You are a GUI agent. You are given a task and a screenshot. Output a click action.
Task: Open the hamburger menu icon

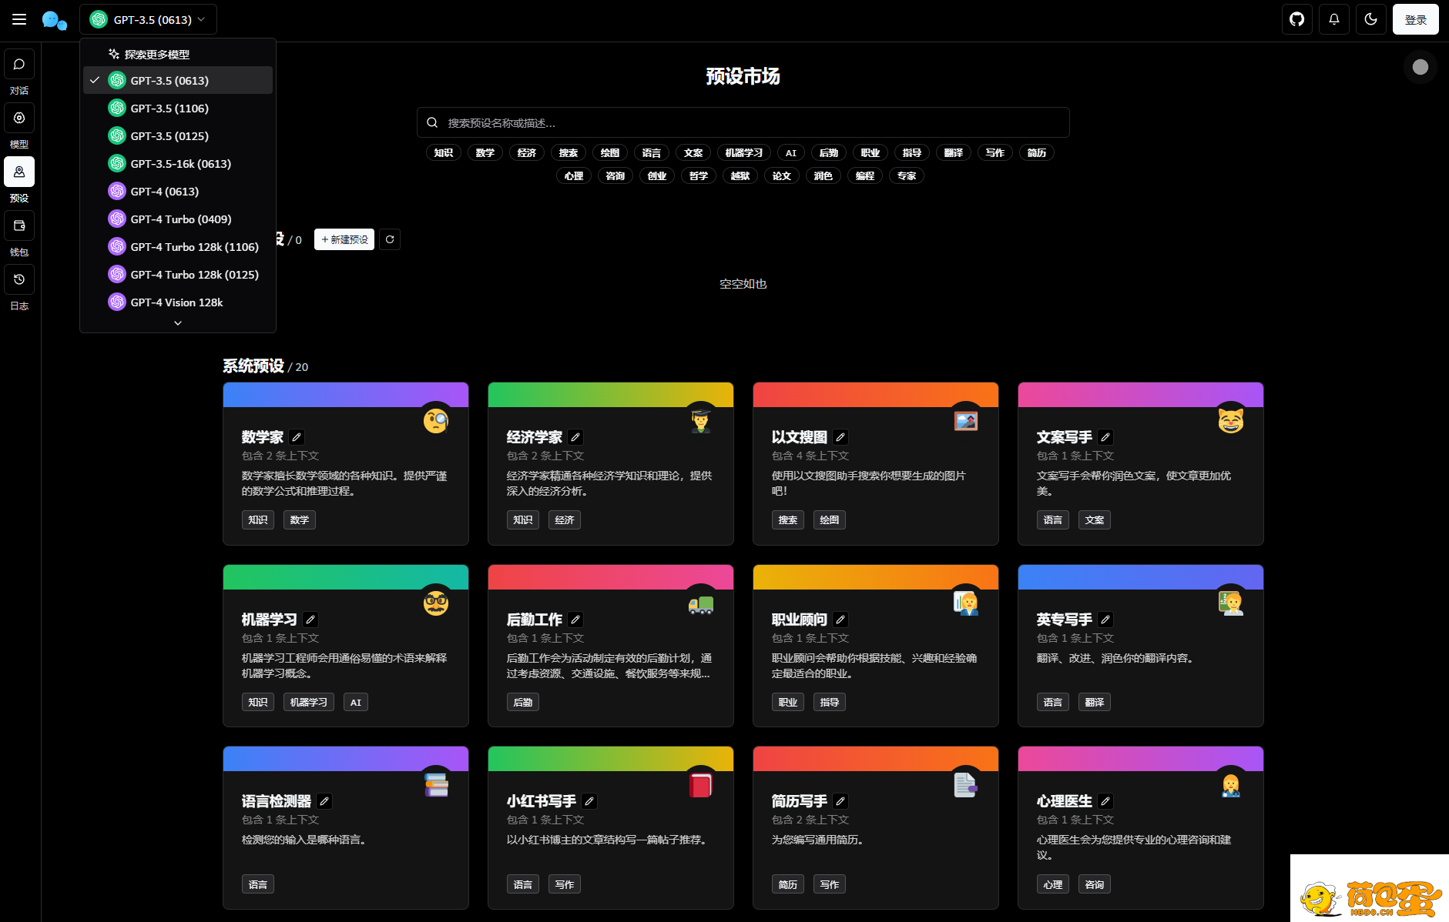(x=19, y=19)
